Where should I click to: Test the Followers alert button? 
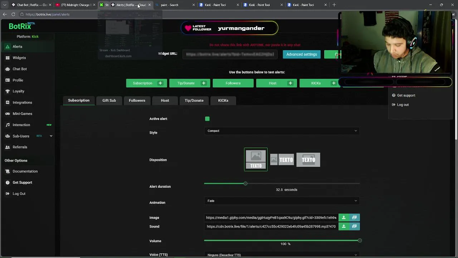click(x=233, y=83)
